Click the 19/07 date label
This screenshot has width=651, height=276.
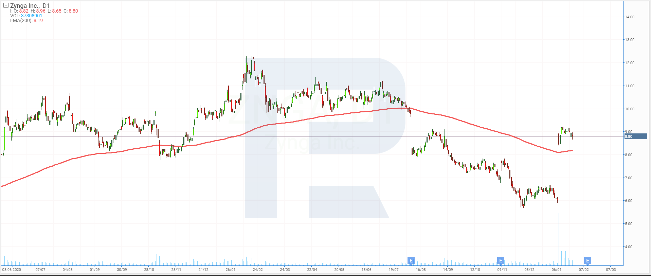click(394, 270)
